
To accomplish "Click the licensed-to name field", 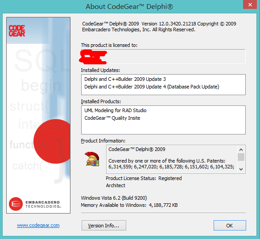I will pyautogui.click(x=163, y=56).
